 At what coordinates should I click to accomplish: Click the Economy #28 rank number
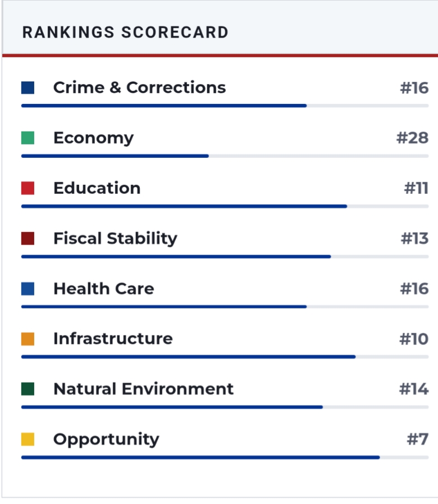[x=412, y=138]
